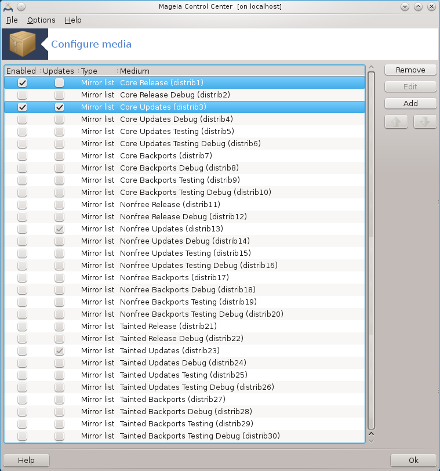Select row Nonfree Backports Debug (distrib18)

[184, 290]
